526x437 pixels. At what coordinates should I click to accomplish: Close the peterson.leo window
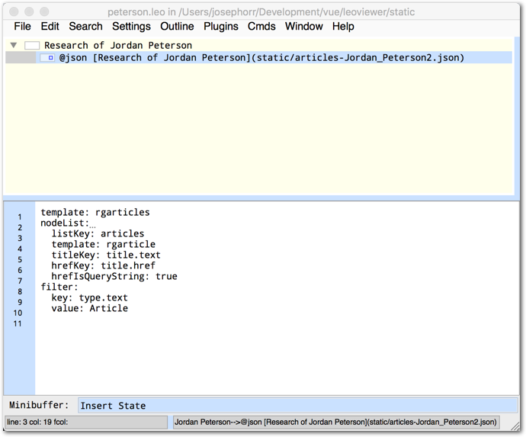click(x=14, y=12)
